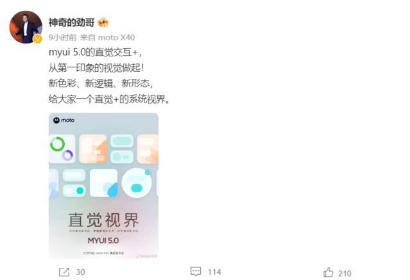Viewport: 410px width, 280px height.
Task: Click the comment count 114
Action: pos(214,272)
